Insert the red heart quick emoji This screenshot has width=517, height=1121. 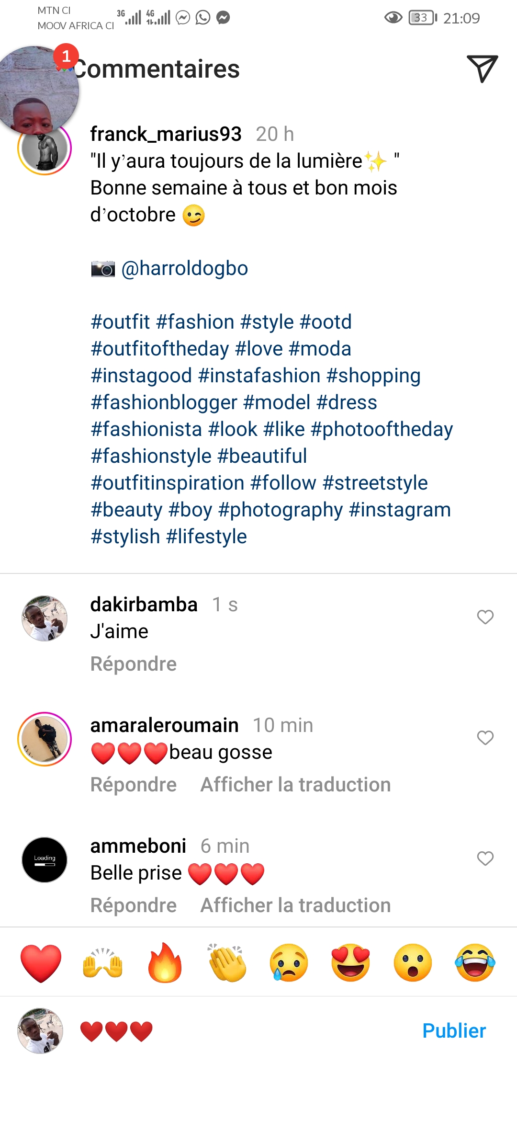coord(41,963)
